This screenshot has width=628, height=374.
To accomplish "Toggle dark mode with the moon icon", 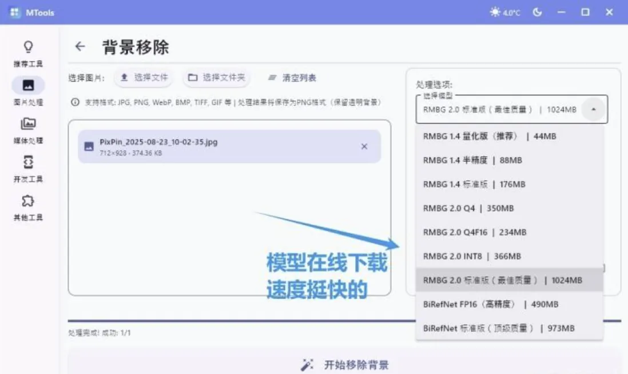I will pyautogui.click(x=536, y=11).
